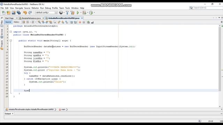Switch to the Start Page tab
This screenshot has width=223, height=125.
click(9, 18)
